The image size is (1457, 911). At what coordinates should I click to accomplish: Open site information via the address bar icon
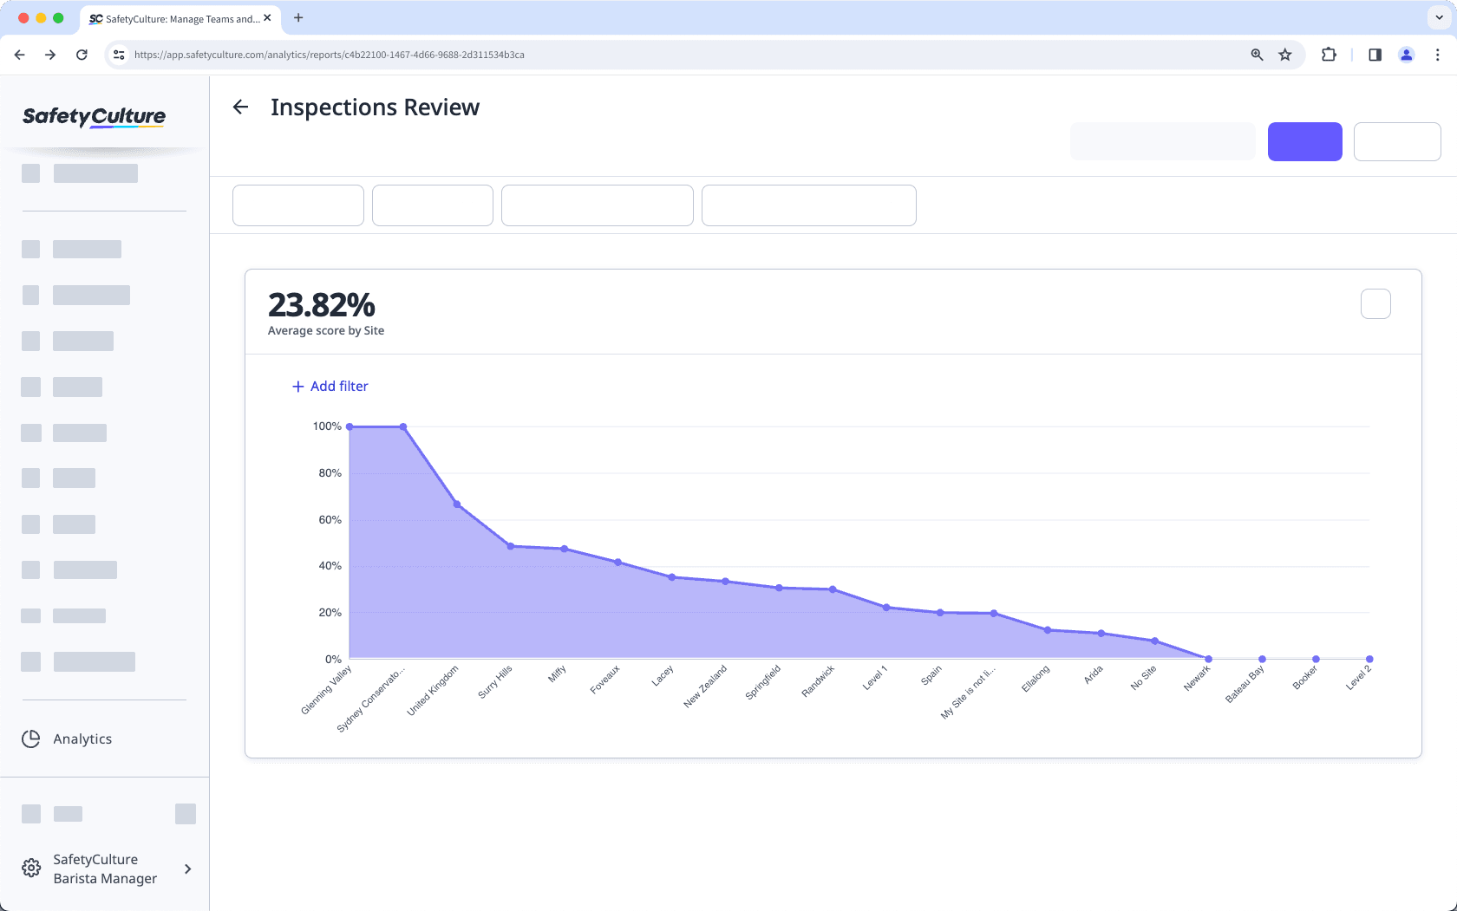(118, 54)
